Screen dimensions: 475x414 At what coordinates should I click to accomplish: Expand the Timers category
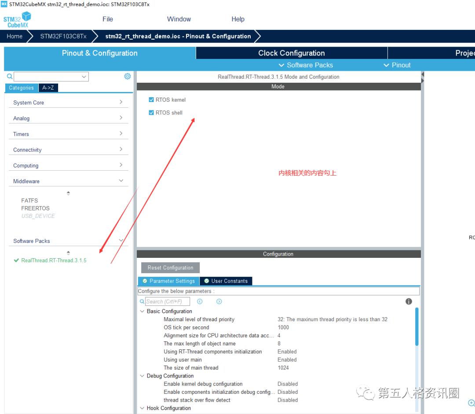click(69, 134)
